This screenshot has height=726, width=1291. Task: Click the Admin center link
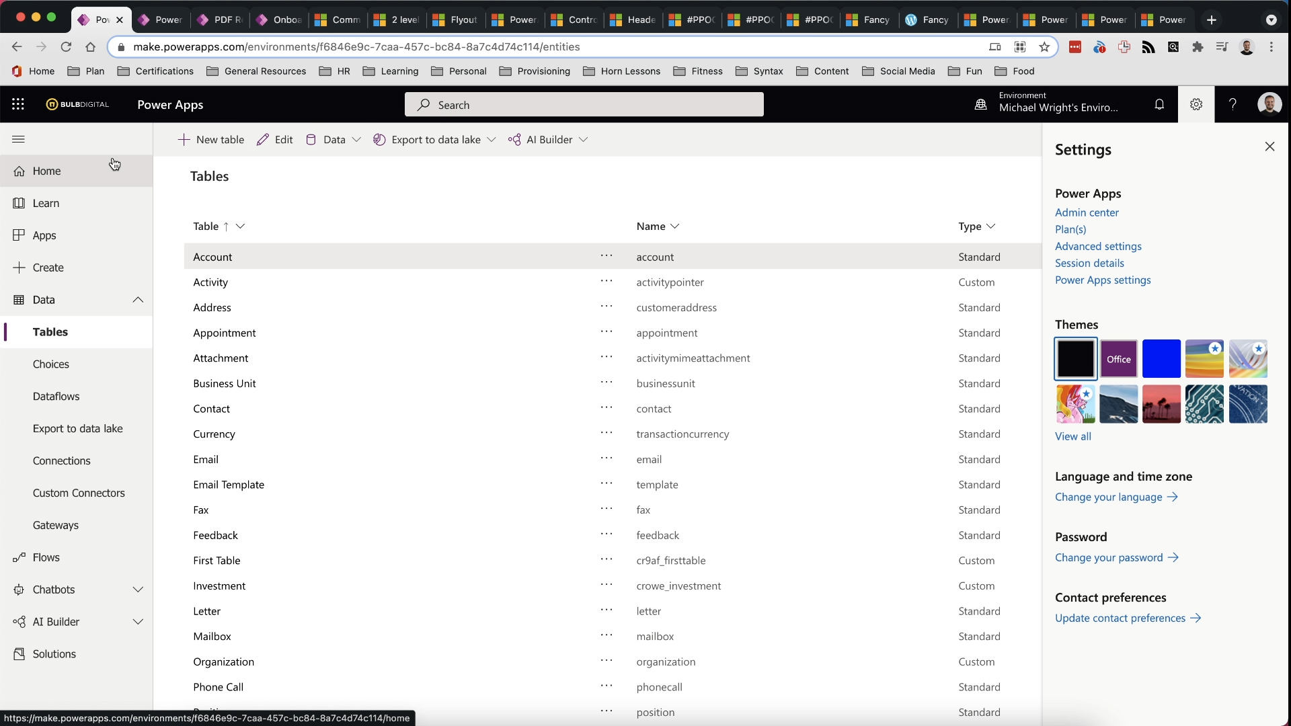click(1087, 212)
